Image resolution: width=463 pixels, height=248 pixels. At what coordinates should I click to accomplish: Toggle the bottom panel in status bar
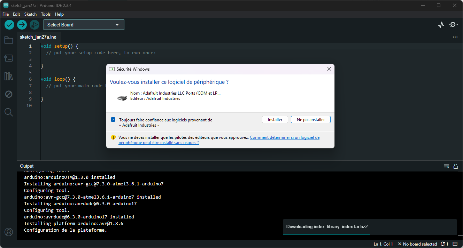coord(455,244)
